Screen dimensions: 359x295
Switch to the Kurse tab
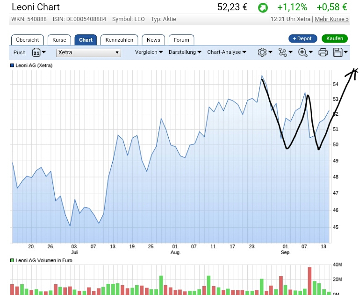coord(59,40)
